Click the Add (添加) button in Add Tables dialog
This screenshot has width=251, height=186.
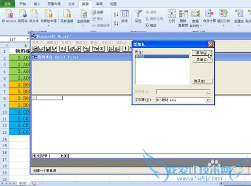[x=202, y=53]
